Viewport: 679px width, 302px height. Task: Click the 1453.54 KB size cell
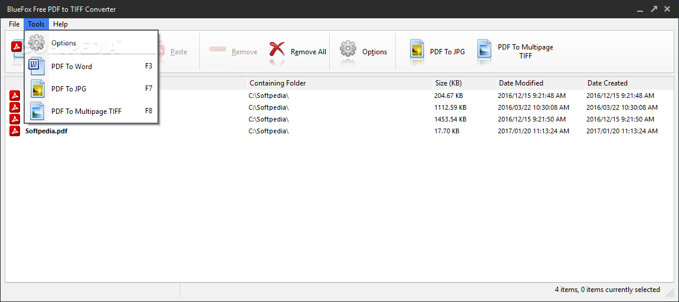[x=450, y=119]
